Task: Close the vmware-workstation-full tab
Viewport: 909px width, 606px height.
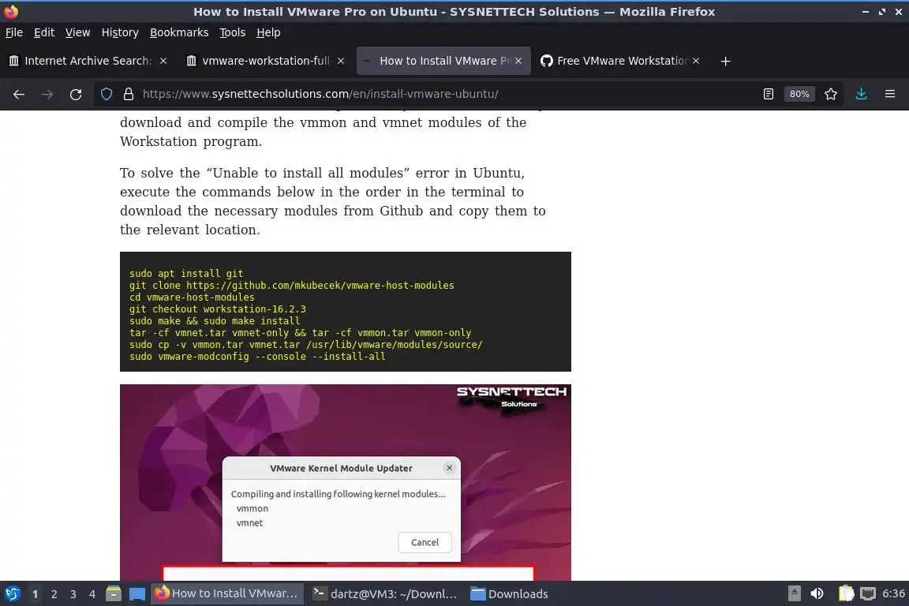Action: click(x=341, y=61)
